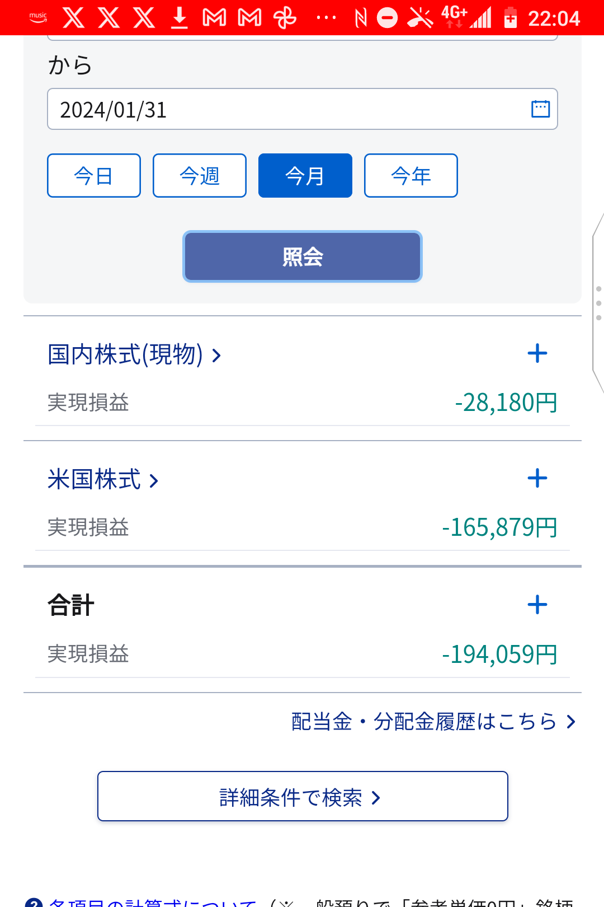Tap the first X notification icon
Screen dimensions: 604x907
click(74, 18)
